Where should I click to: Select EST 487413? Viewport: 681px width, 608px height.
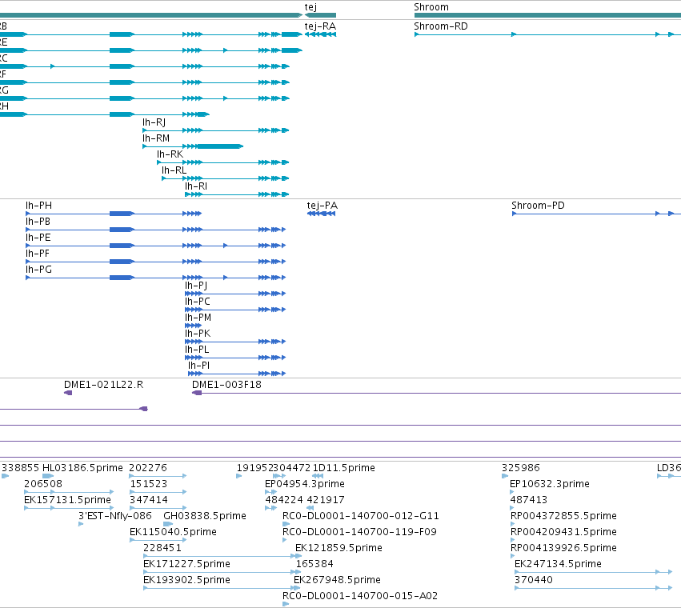pos(529,500)
